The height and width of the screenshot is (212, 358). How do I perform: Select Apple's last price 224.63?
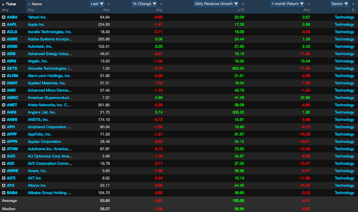click(104, 24)
